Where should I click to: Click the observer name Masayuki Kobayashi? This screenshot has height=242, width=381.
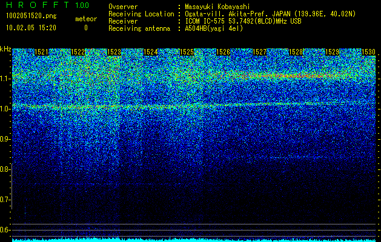click(x=217, y=7)
